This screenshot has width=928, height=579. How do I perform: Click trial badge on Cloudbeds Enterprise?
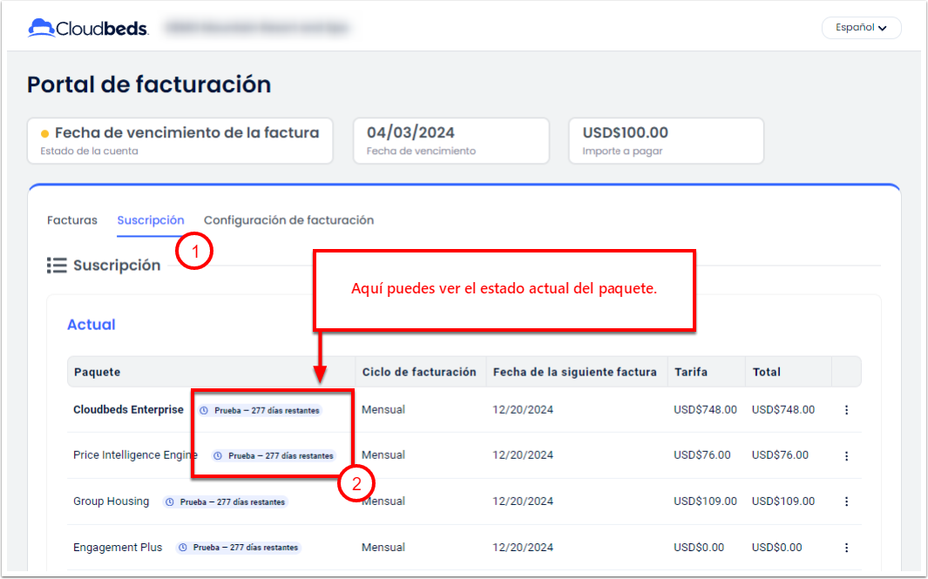(x=260, y=410)
